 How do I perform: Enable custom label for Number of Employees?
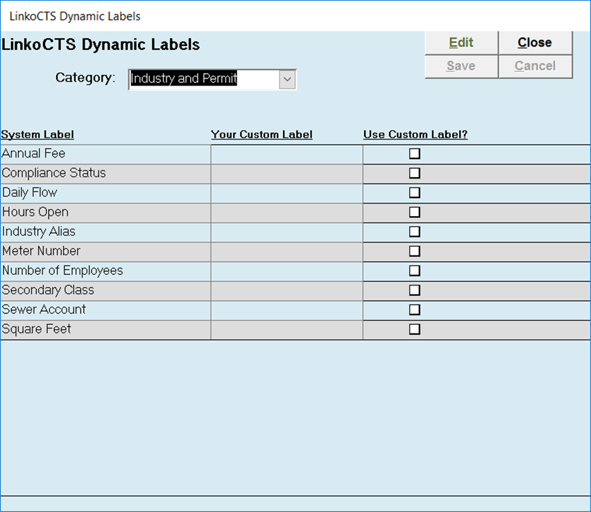coord(415,271)
